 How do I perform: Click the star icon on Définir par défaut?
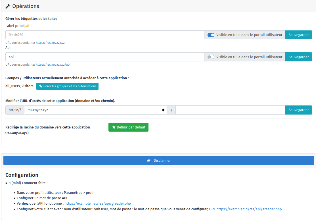coord(114,127)
